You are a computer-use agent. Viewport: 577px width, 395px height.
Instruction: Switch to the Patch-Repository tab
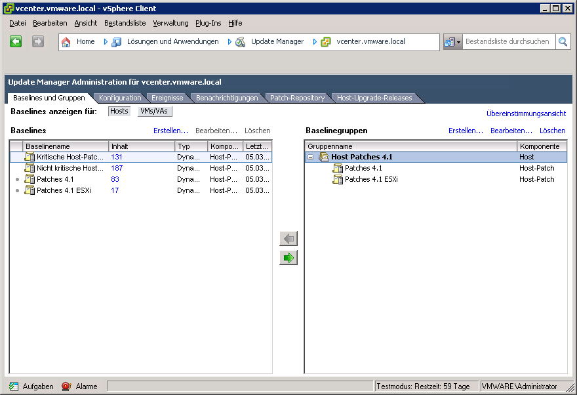pyautogui.click(x=297, y=98)
